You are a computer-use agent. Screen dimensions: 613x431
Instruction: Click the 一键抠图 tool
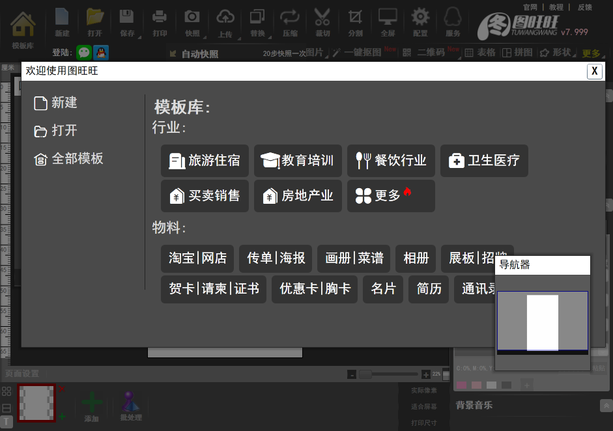point(358,52)
